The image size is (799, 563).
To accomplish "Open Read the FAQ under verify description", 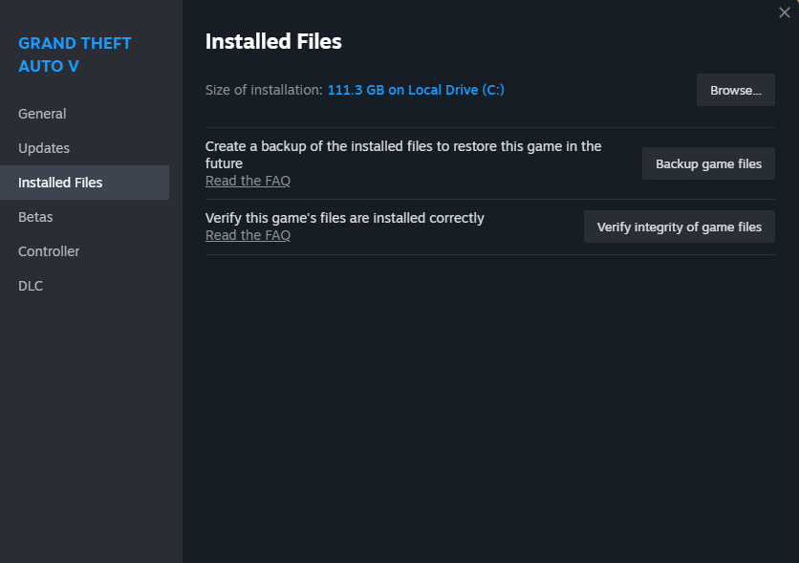I will tap(248, 235).
